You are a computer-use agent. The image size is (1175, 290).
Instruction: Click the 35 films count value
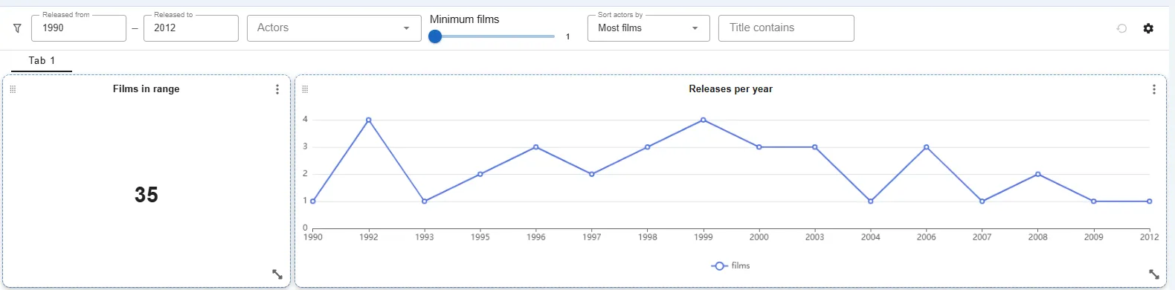click(x=147, y=195)
